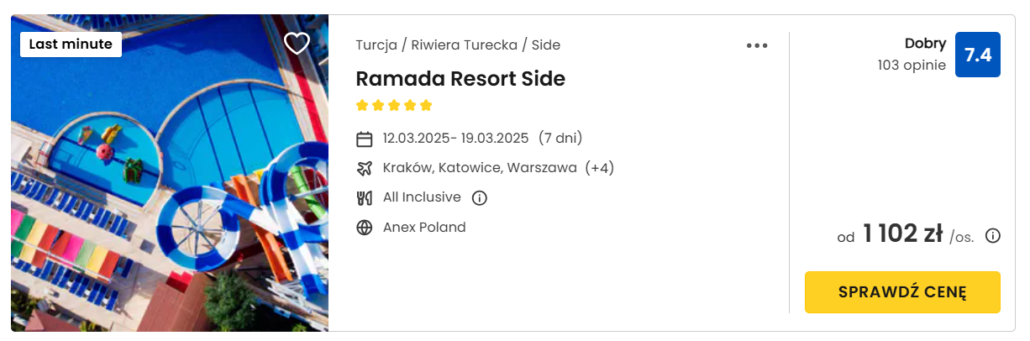Click the calendar icon beside travel dates
1030x341 pixels.
tap(364, 139)
